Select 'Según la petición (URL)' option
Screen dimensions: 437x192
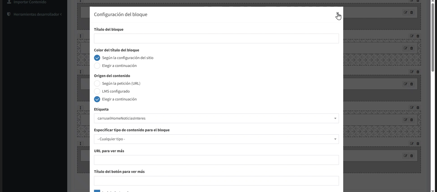pos(97,84)
